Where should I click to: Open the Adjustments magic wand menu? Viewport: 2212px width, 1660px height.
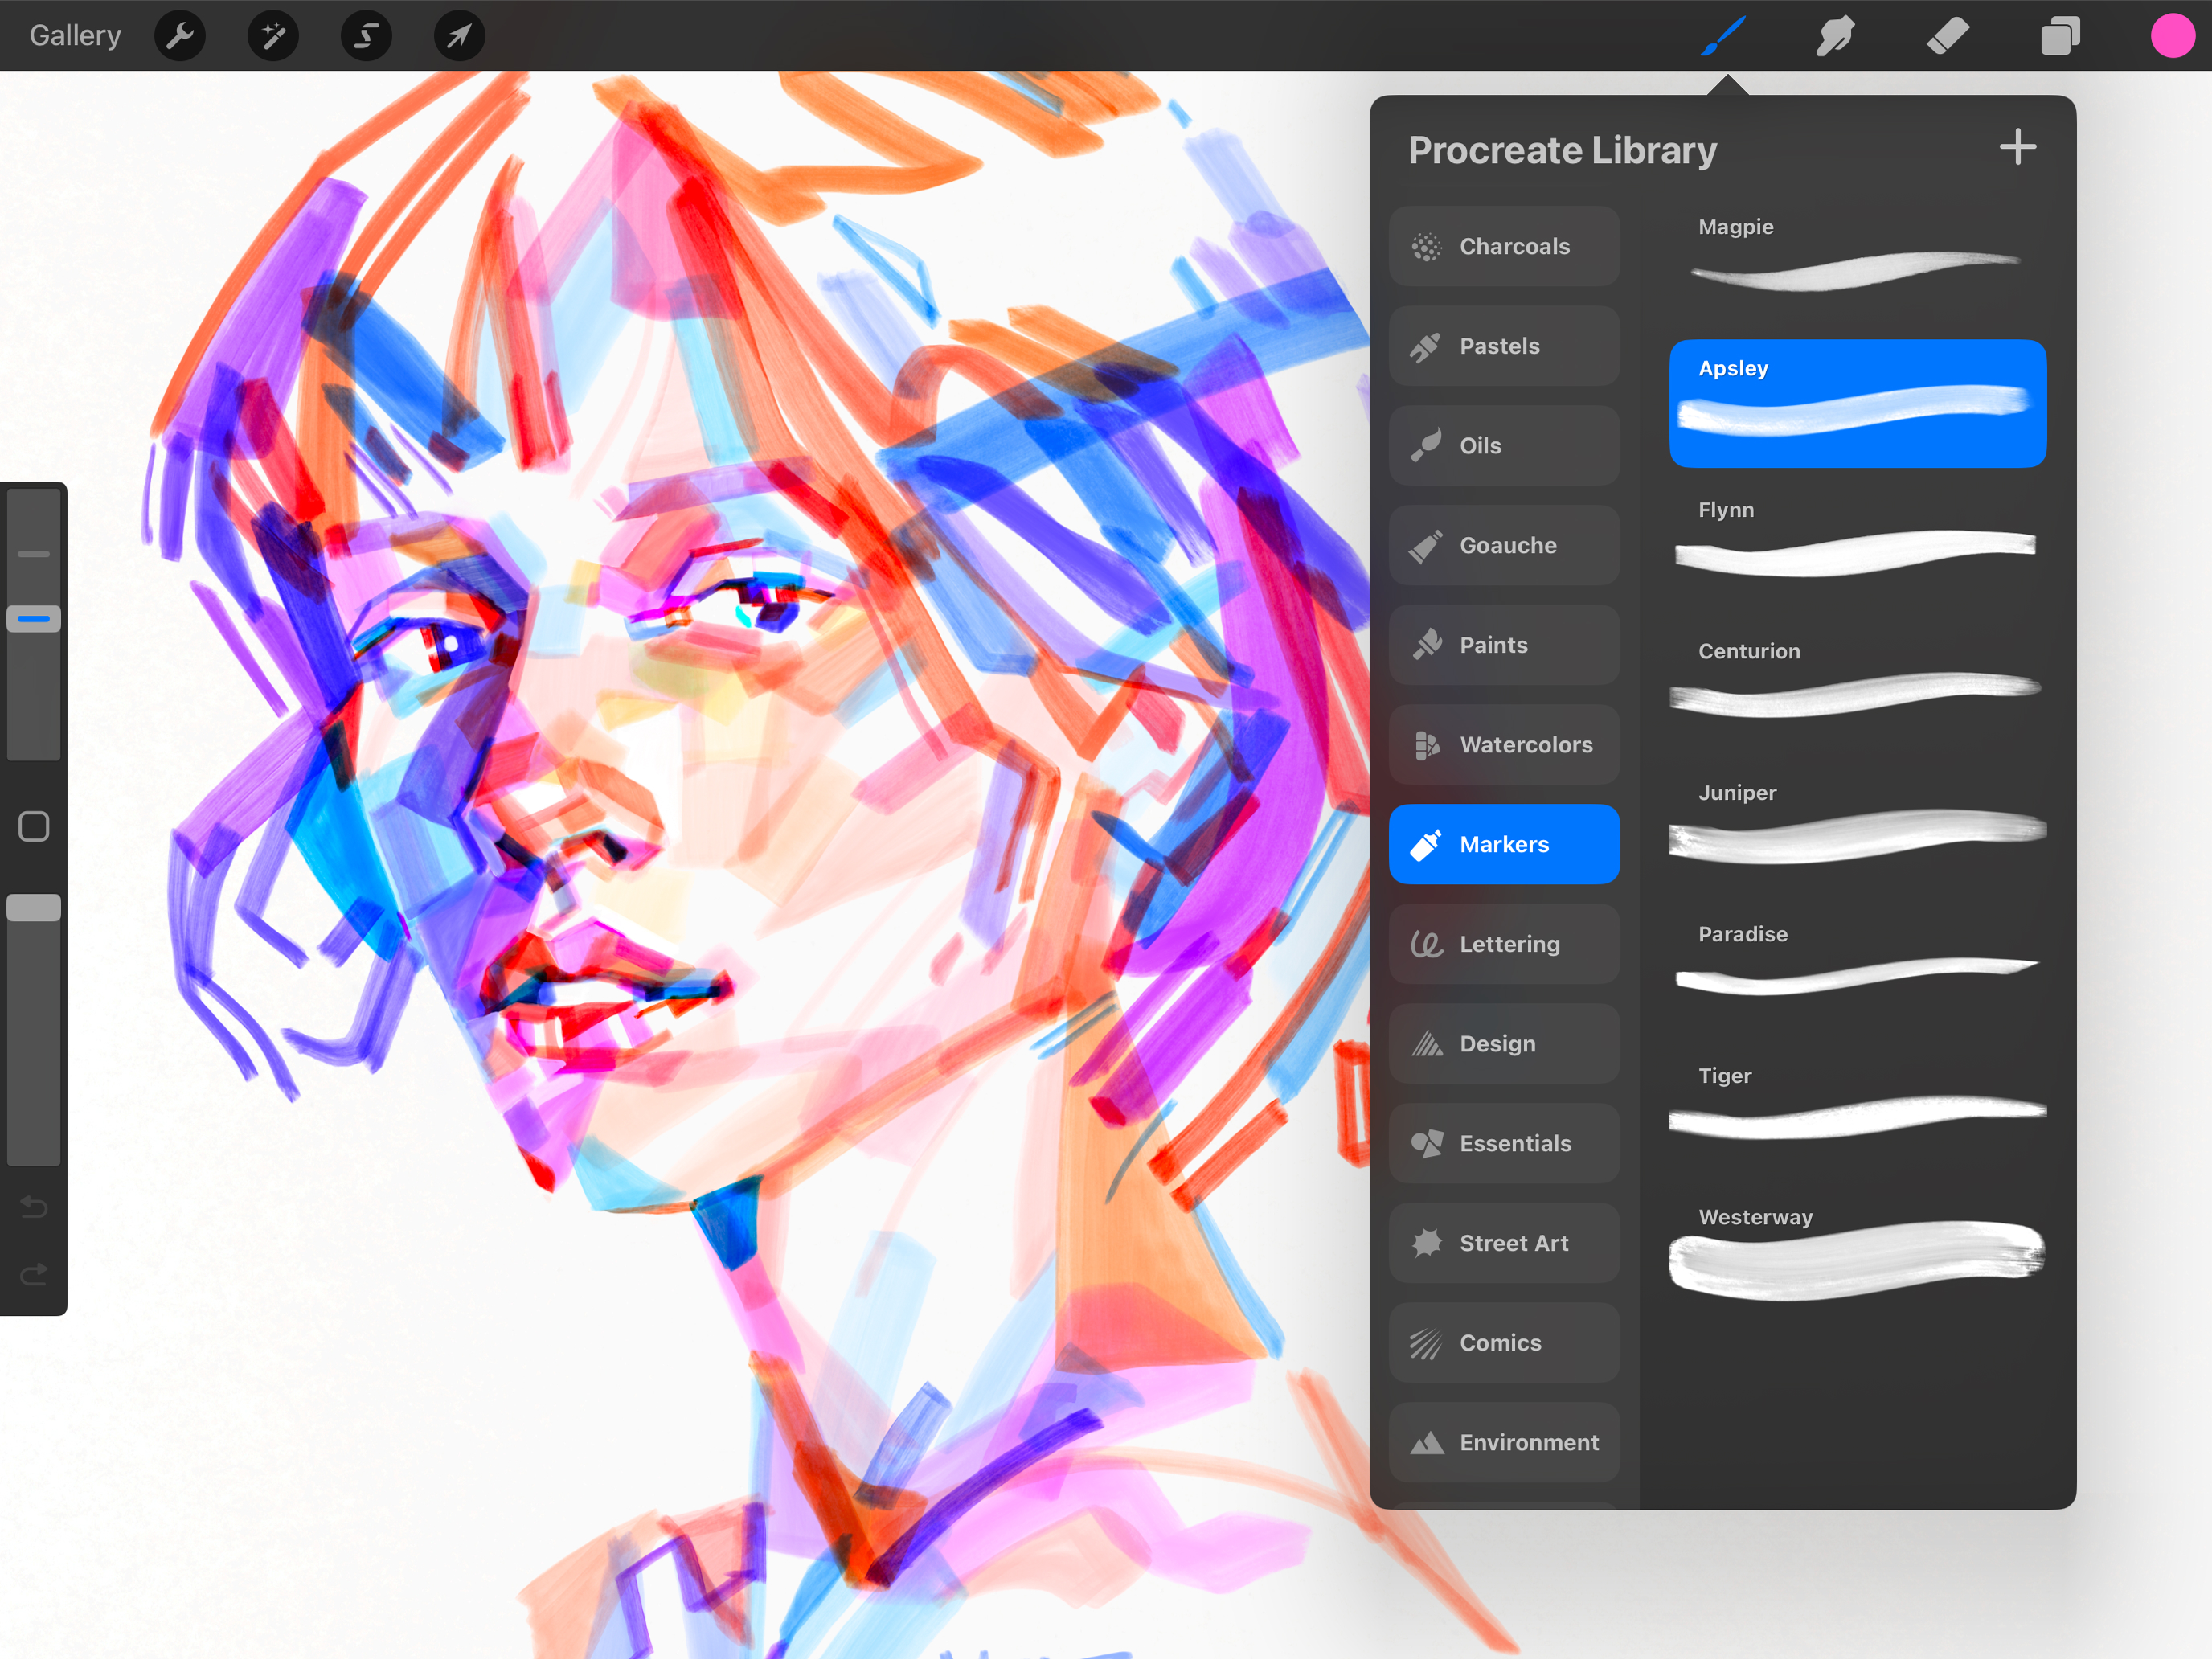point(273,36)
